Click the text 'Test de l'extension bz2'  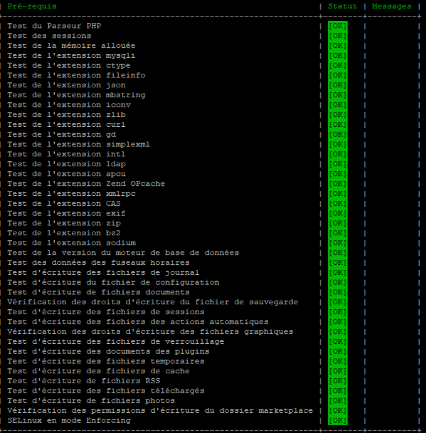click(64, 233)
